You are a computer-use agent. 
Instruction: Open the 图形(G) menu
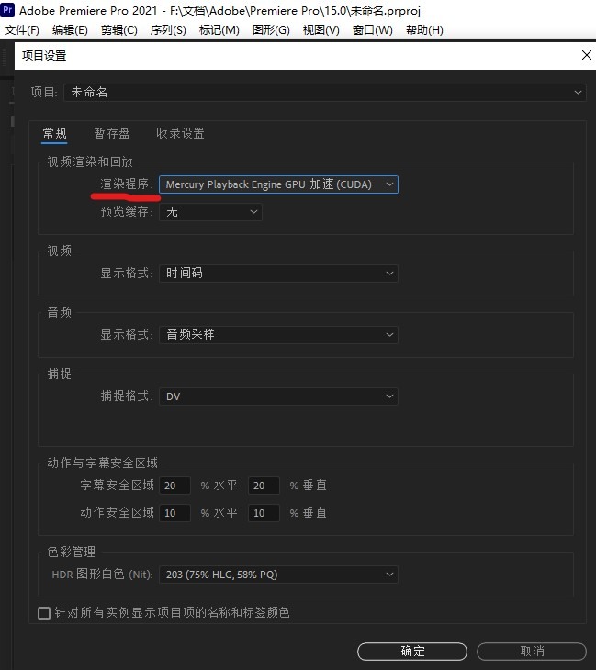pyautogui.click(x=271, y=30)
